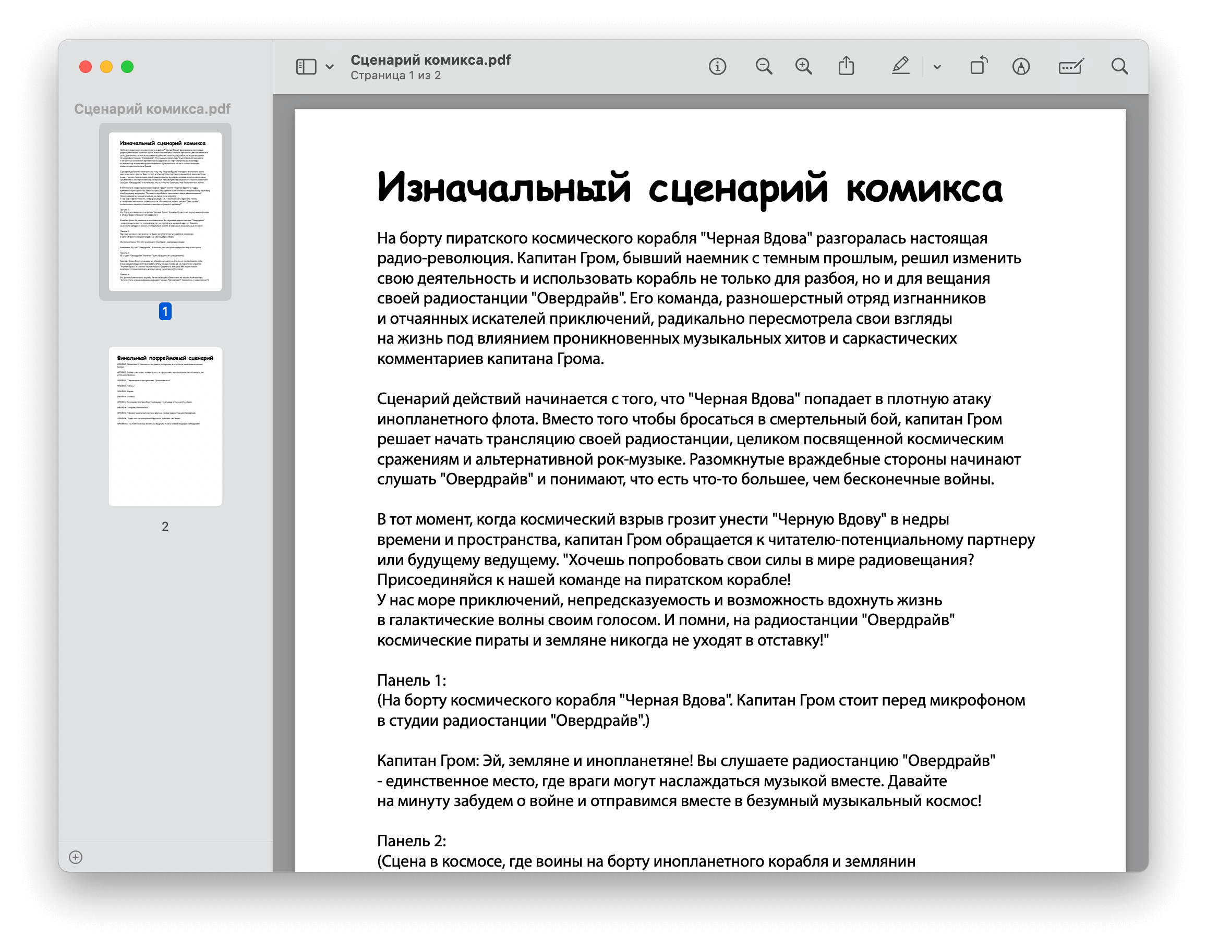Image resolution: width=1207 pixels, height=949 pixels.
Task: Open the form filling tool
Action: coord(1071,67)
